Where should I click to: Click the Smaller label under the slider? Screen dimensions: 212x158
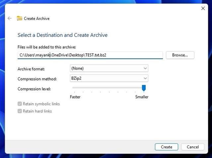pyautogui.click(x=142, y=97)
